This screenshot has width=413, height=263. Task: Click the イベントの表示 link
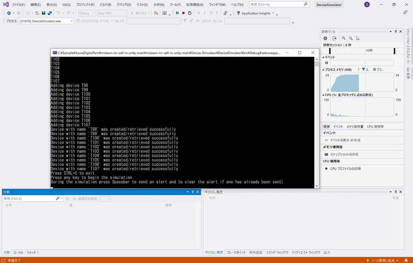coord(345,140)
